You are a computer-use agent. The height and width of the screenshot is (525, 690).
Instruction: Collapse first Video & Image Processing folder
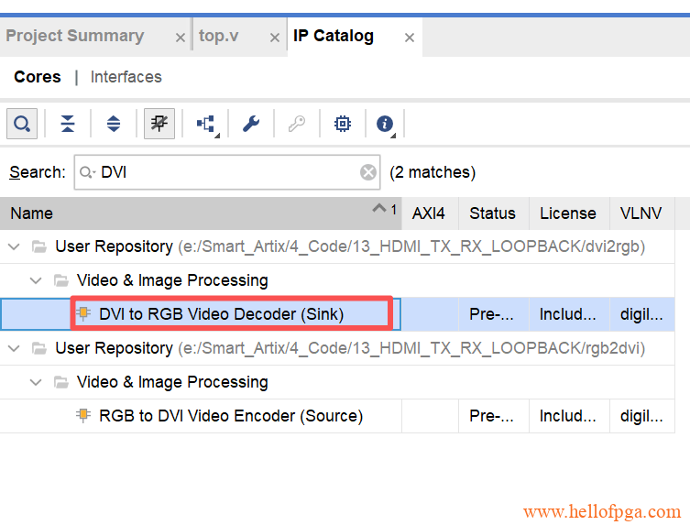tap(36, 280)
